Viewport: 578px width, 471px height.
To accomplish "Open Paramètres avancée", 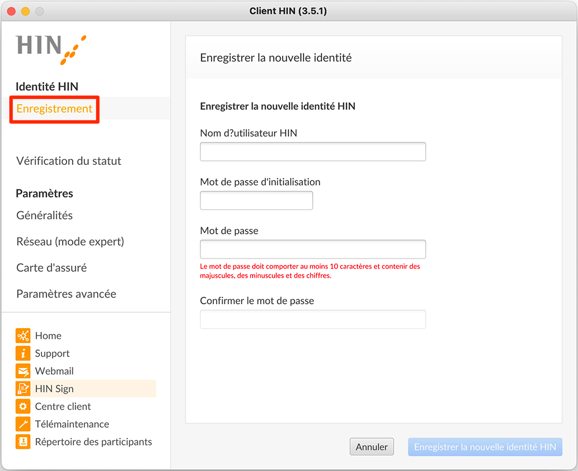I will tap(66, 294).
